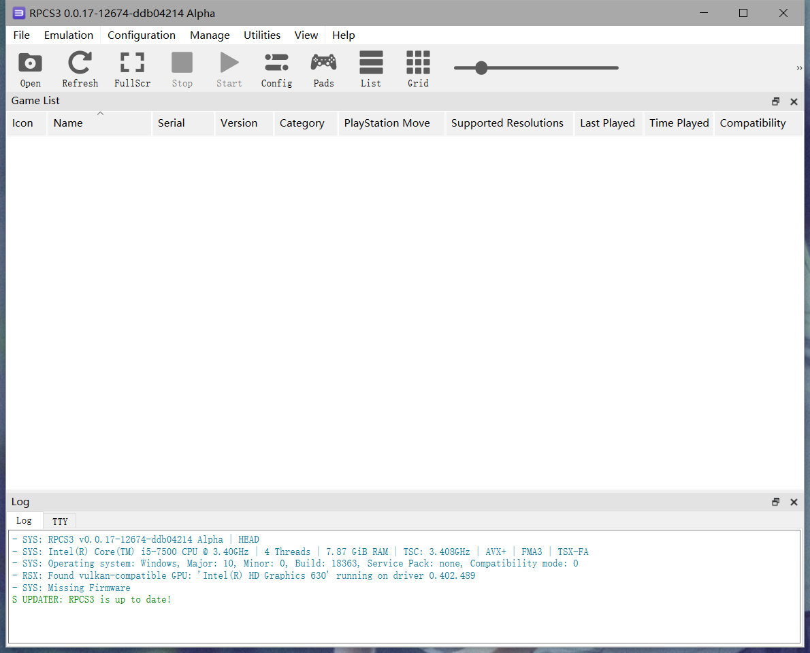This screenshot has width=810, height=653.
Task: Switch to List view layout
Action: [371, 69]
